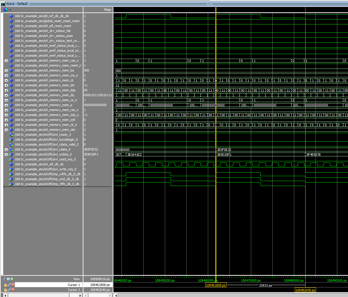Delete Cursor 2 with its red remove icon

pos(13,290)
